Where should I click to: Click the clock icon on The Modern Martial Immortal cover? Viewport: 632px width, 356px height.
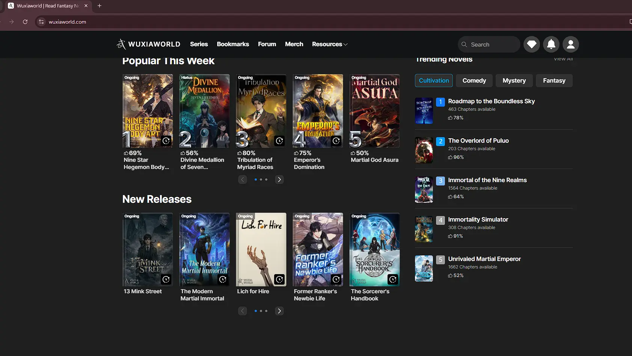click(x=223, y=279)
